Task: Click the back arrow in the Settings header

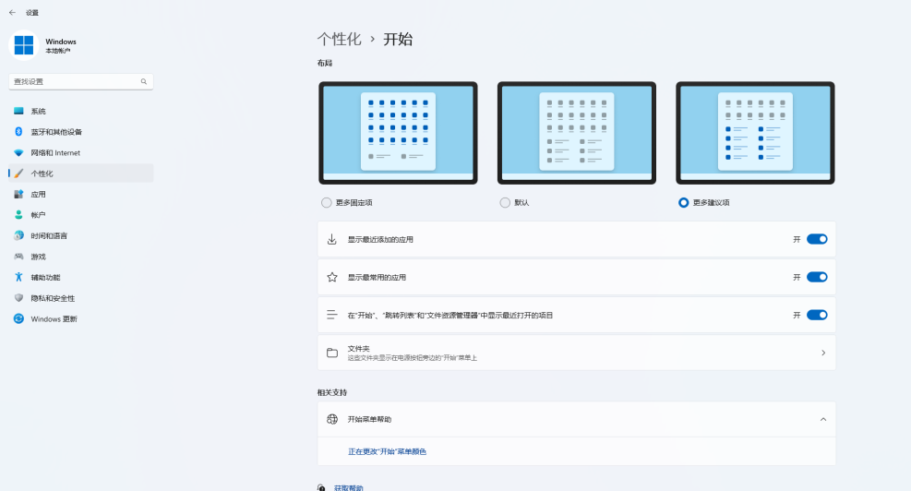Action: point(12,12)
